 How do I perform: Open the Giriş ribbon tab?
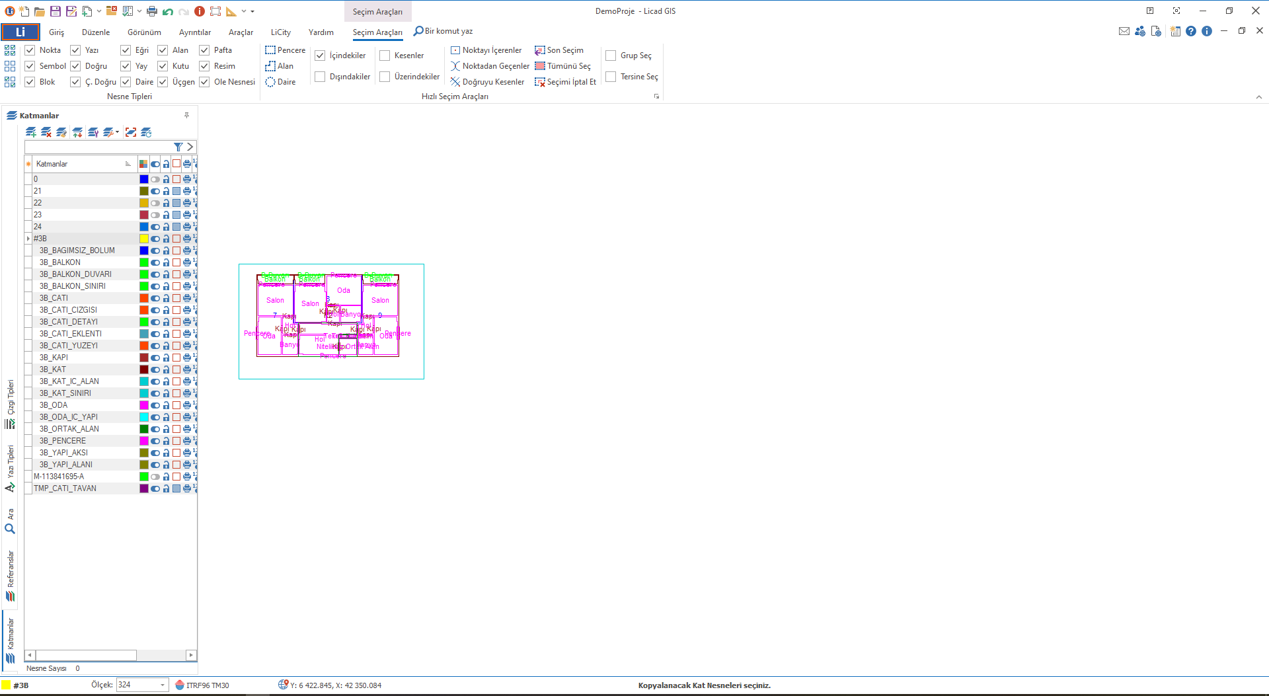pyautogui.click(x=57, y=32)
